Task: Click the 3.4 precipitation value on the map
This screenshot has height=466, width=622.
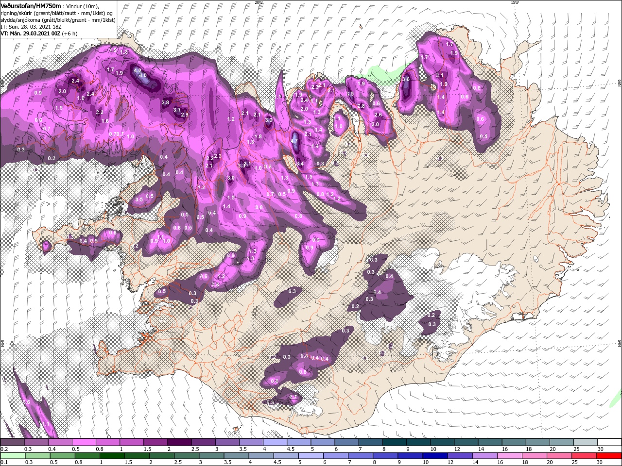Action: click(300, 164)
